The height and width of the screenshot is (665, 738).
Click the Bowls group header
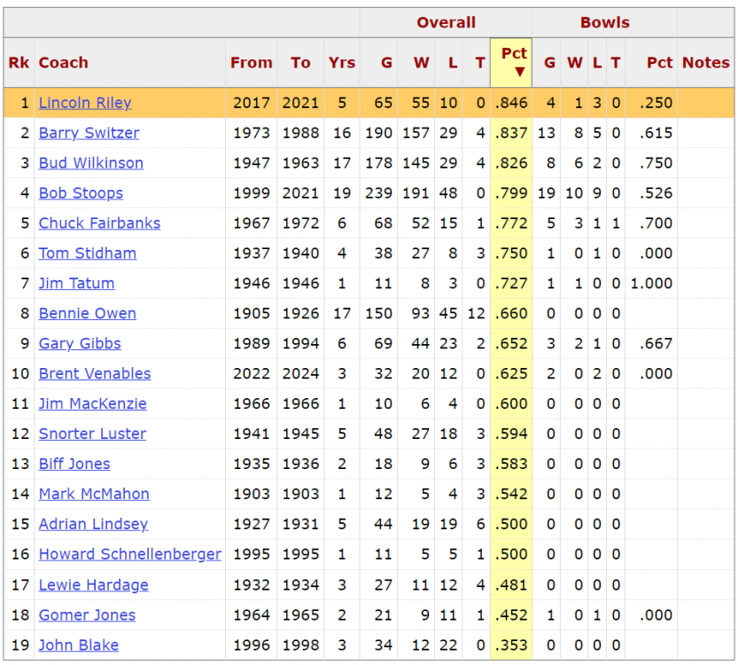[x=604, y=23]
